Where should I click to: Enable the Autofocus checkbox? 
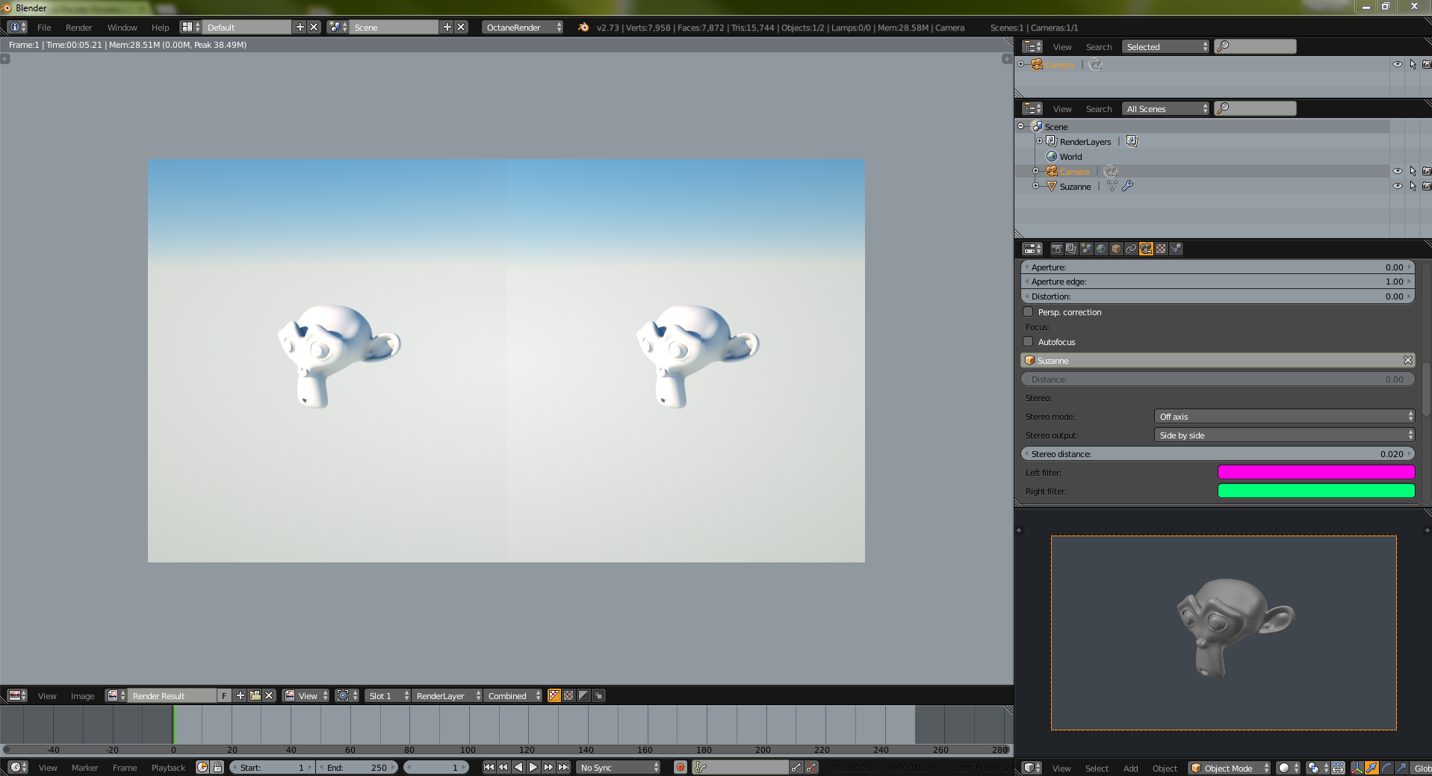[1029, 342]
